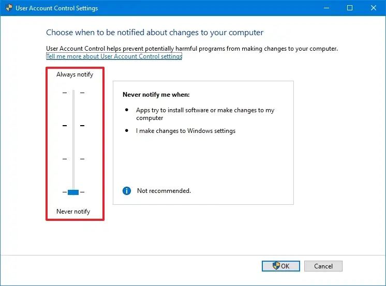Screen dimensions: 386x286
Task: Click the slider track at the topmost tick mark
Action: (73, 93)
